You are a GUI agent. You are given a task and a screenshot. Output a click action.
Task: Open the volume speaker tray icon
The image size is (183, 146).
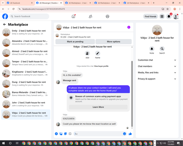tap(164, 143)
